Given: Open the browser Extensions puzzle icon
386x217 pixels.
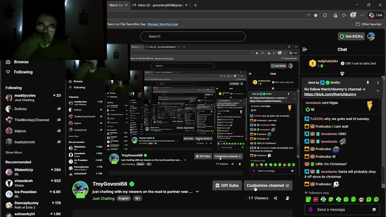Looking at the screenshot, I should tap(325, 15).
